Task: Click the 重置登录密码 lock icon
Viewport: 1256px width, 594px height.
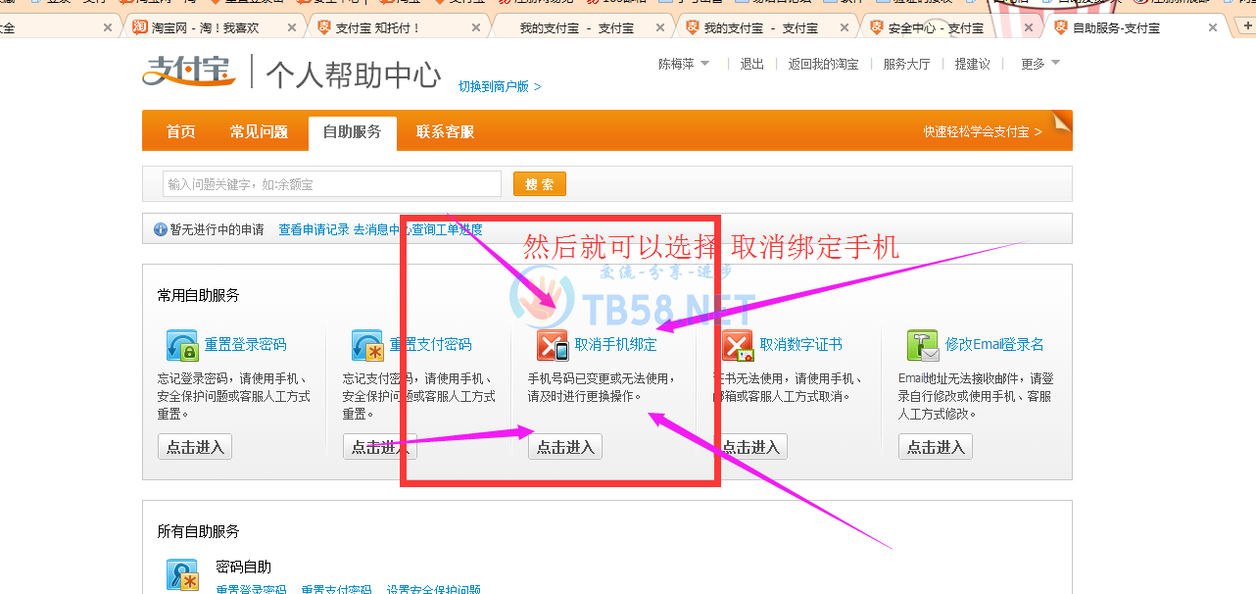Action: [182, 346]
